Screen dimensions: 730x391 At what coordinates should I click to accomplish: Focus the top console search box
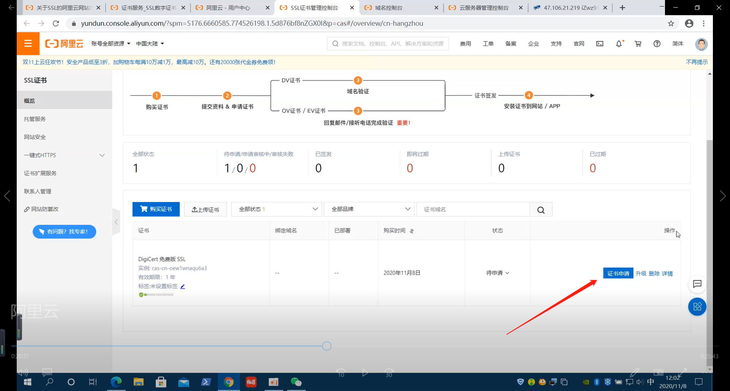[x=388, y=44]
